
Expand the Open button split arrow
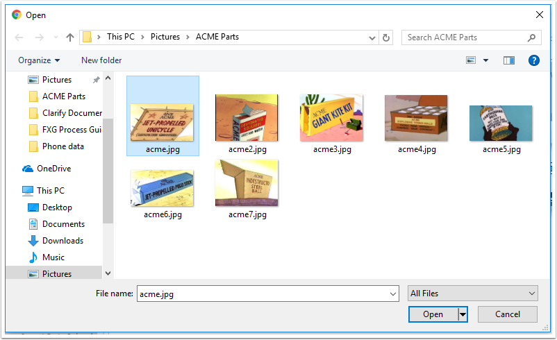(x=463, y=314)
